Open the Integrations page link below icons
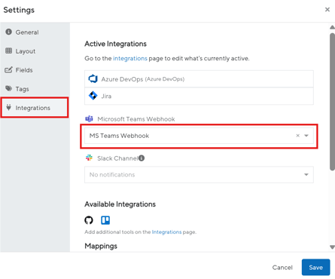This screenshot has height=279, width=335. [166, 232]
